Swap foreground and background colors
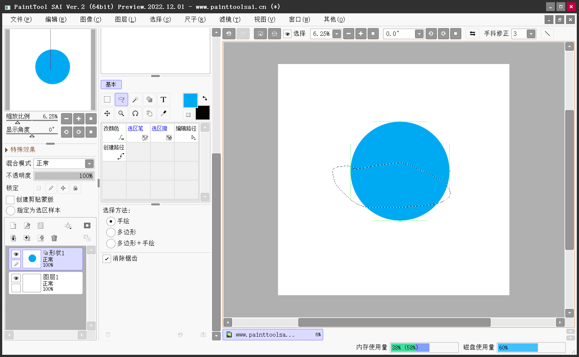 (x=205, y=98)
